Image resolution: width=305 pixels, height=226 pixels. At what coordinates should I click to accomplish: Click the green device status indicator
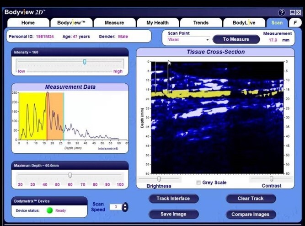(x=50, y=210)
